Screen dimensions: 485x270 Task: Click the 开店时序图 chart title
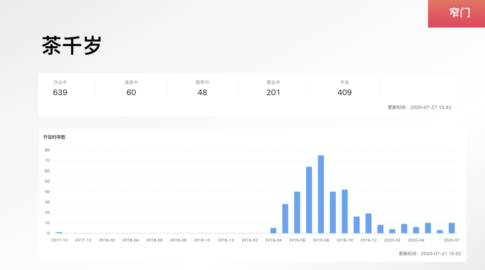pyautogui.click(x=54, y=137)
